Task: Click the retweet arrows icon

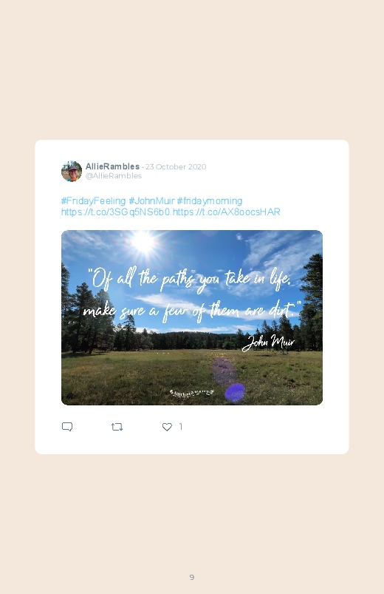Action: tap(117, 427)
